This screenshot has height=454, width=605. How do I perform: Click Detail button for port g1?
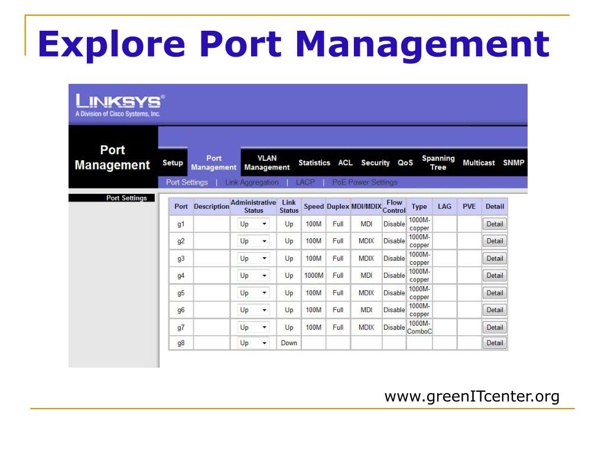click(x=495, y=224)
